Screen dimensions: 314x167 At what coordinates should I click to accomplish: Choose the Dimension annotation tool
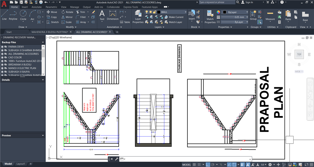113,15
